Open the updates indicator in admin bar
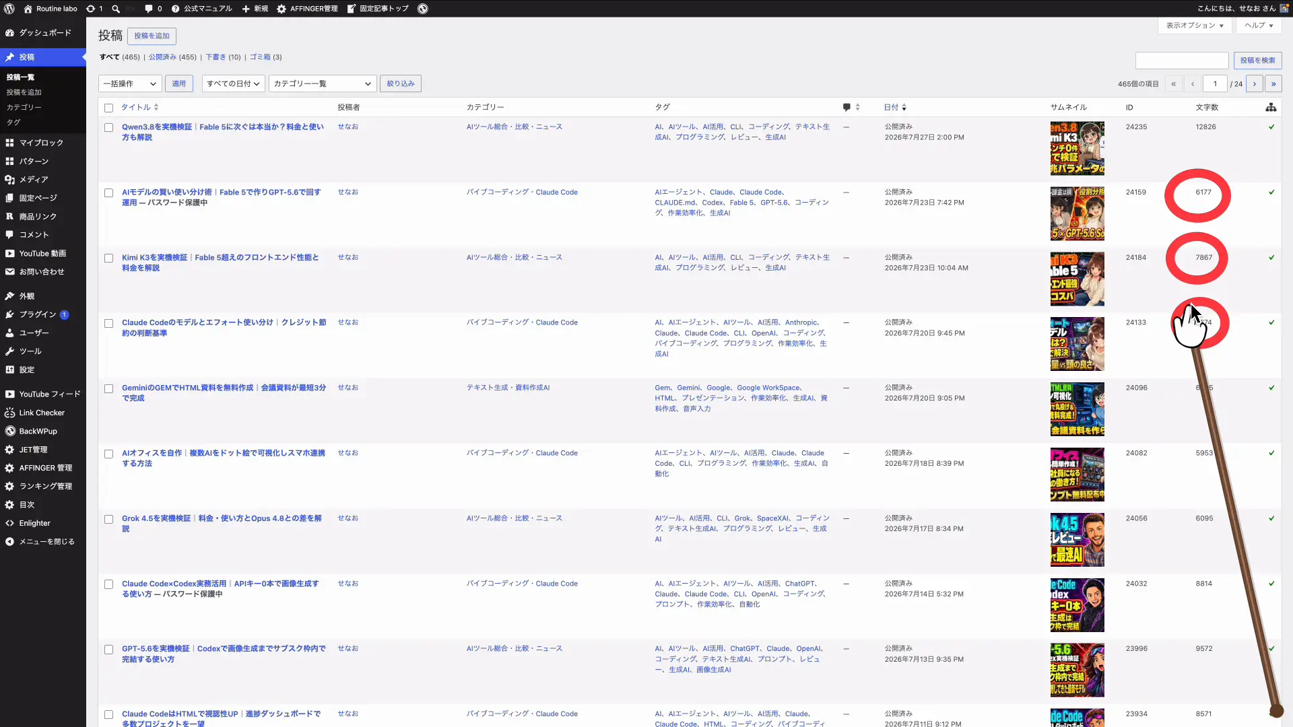Viewport: 1293px width, 727px height. (x=94, y=9)
